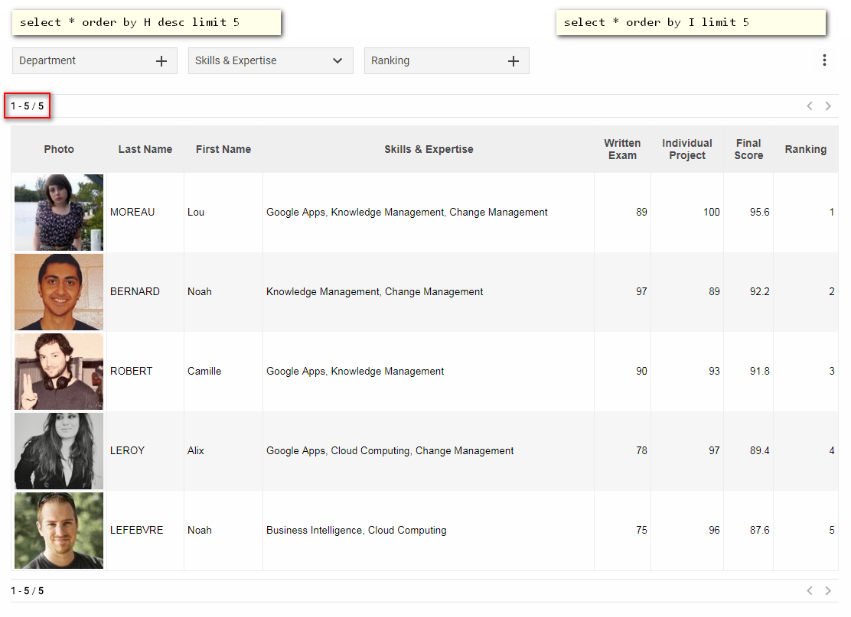
Task: Click the bottom next page arrow
Action: (x=828, y=591)
